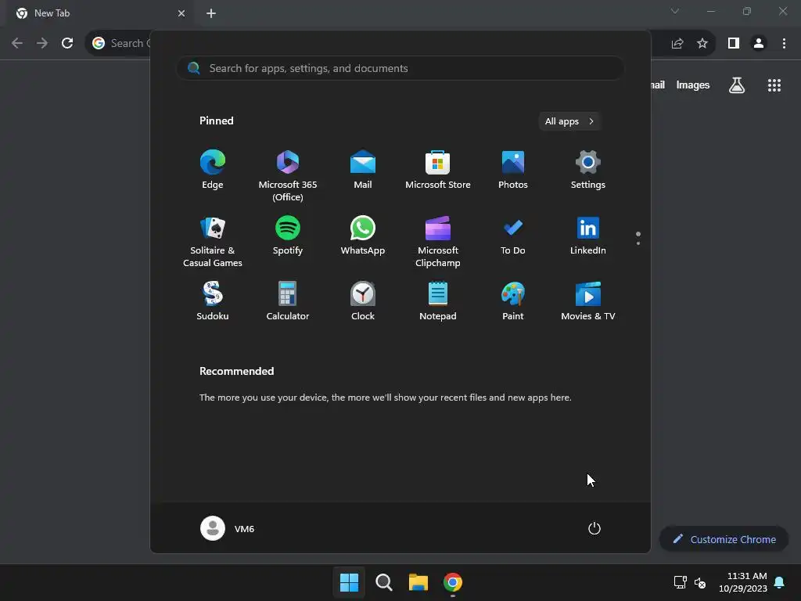This screenshot has height=601, width=801.
Task: Open taskbar Search magnifier
Action: point(383,582)
